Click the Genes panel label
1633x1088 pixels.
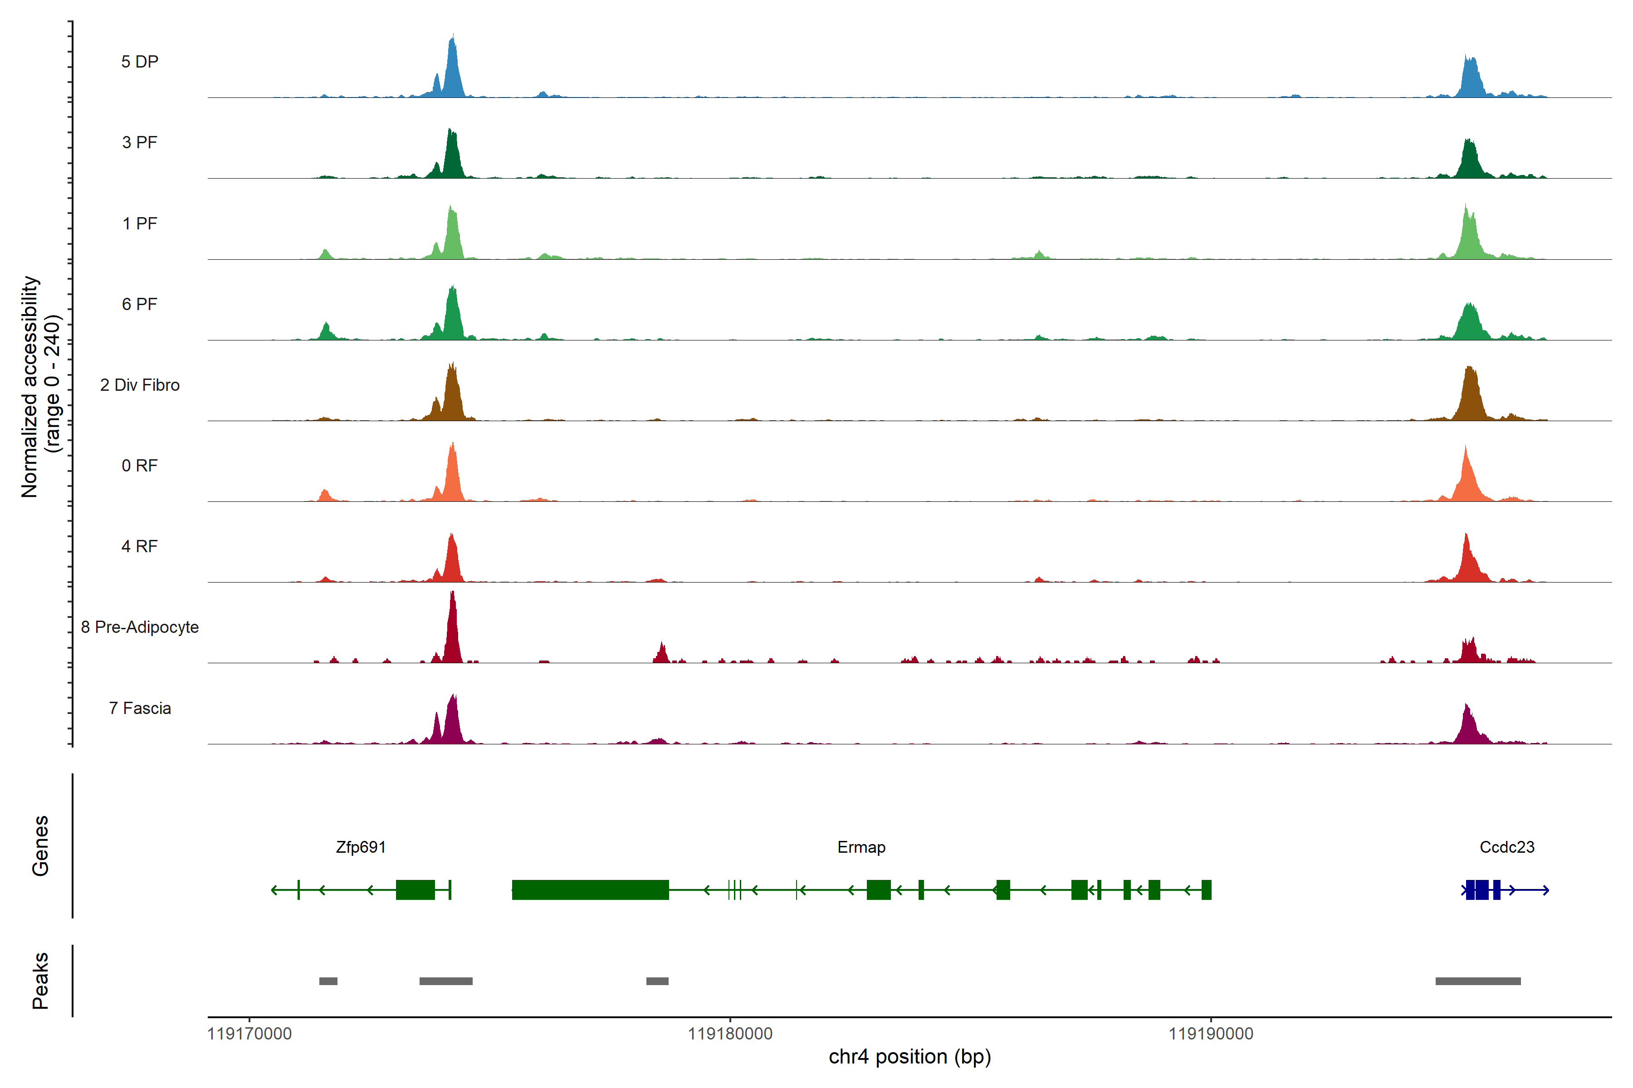(40, 846)
